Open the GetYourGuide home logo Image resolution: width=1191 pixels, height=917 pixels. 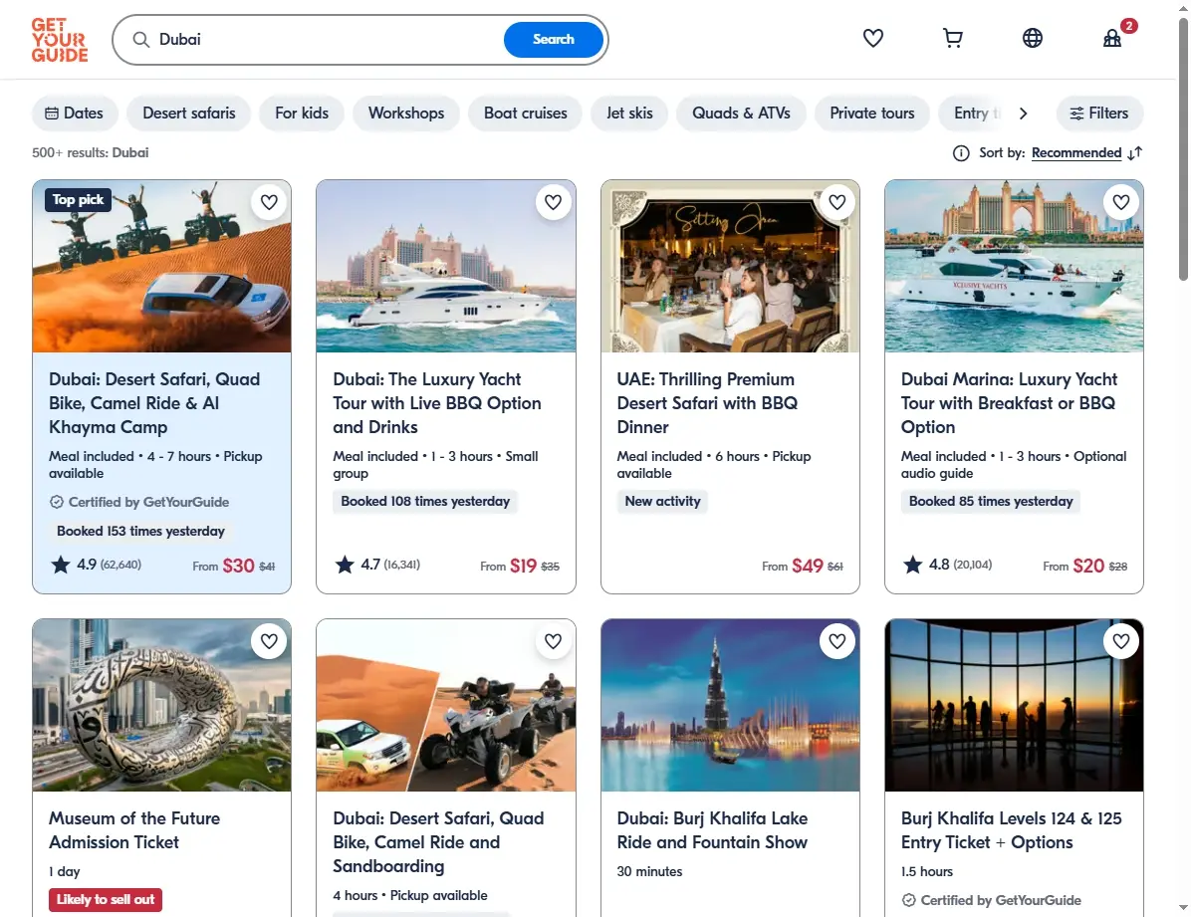(x=59, y=40)
